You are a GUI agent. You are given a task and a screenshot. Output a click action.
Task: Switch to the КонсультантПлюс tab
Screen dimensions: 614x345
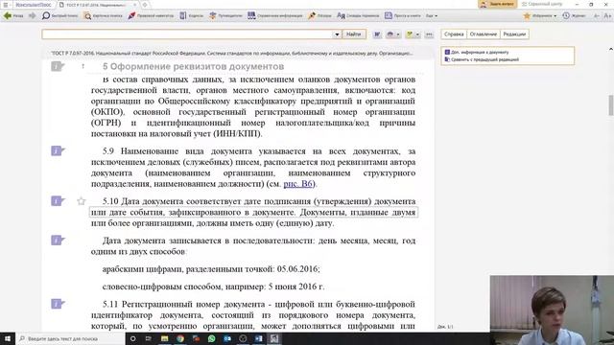[x=34, y=5]
